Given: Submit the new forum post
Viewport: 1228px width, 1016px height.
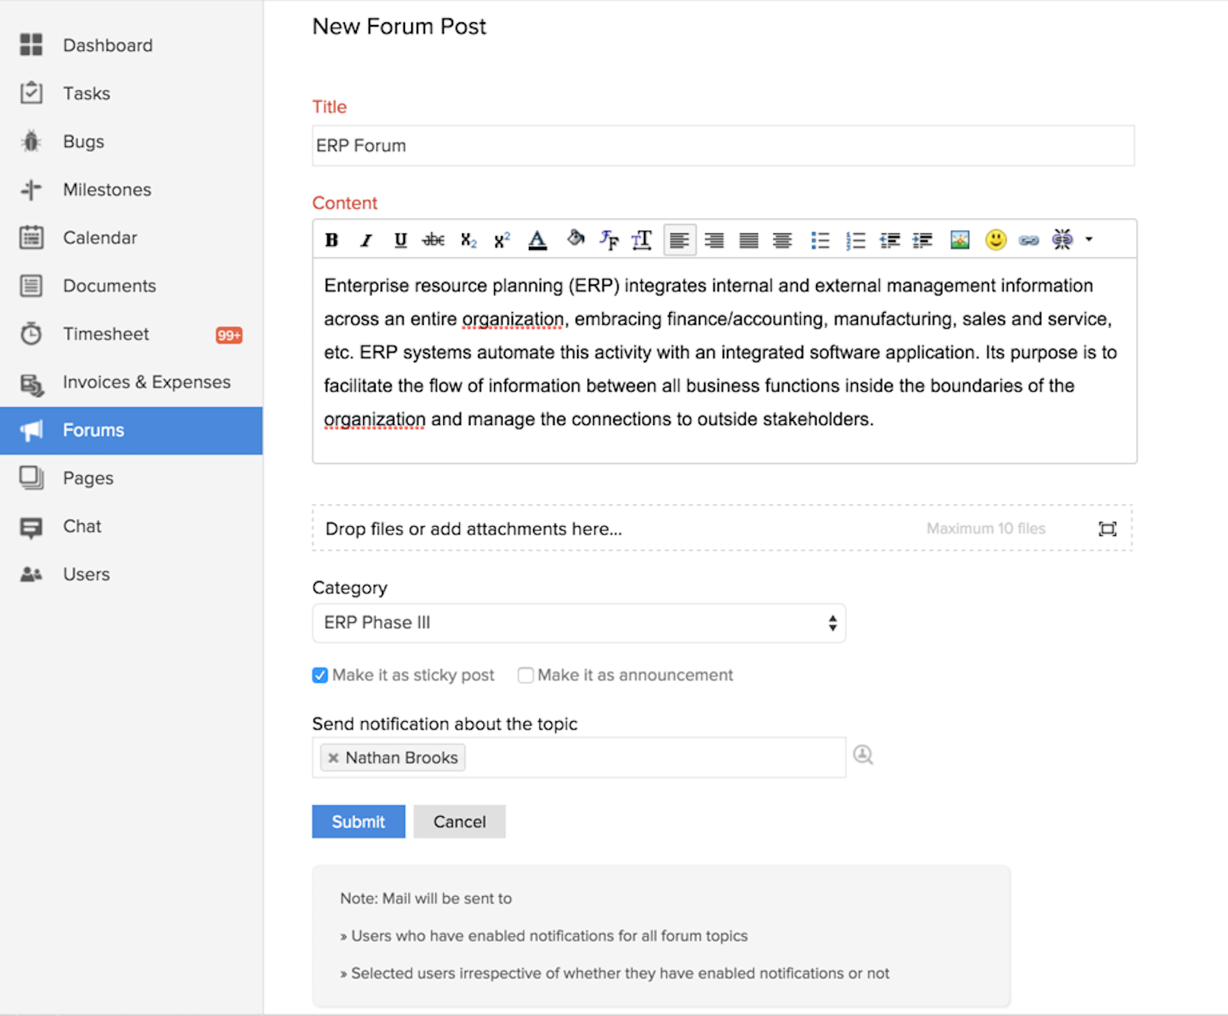Looking at the screenshot, I should [358, 822].
